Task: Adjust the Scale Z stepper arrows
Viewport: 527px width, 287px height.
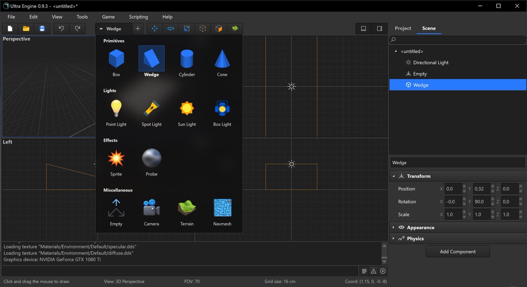Action: pos(520,215)
